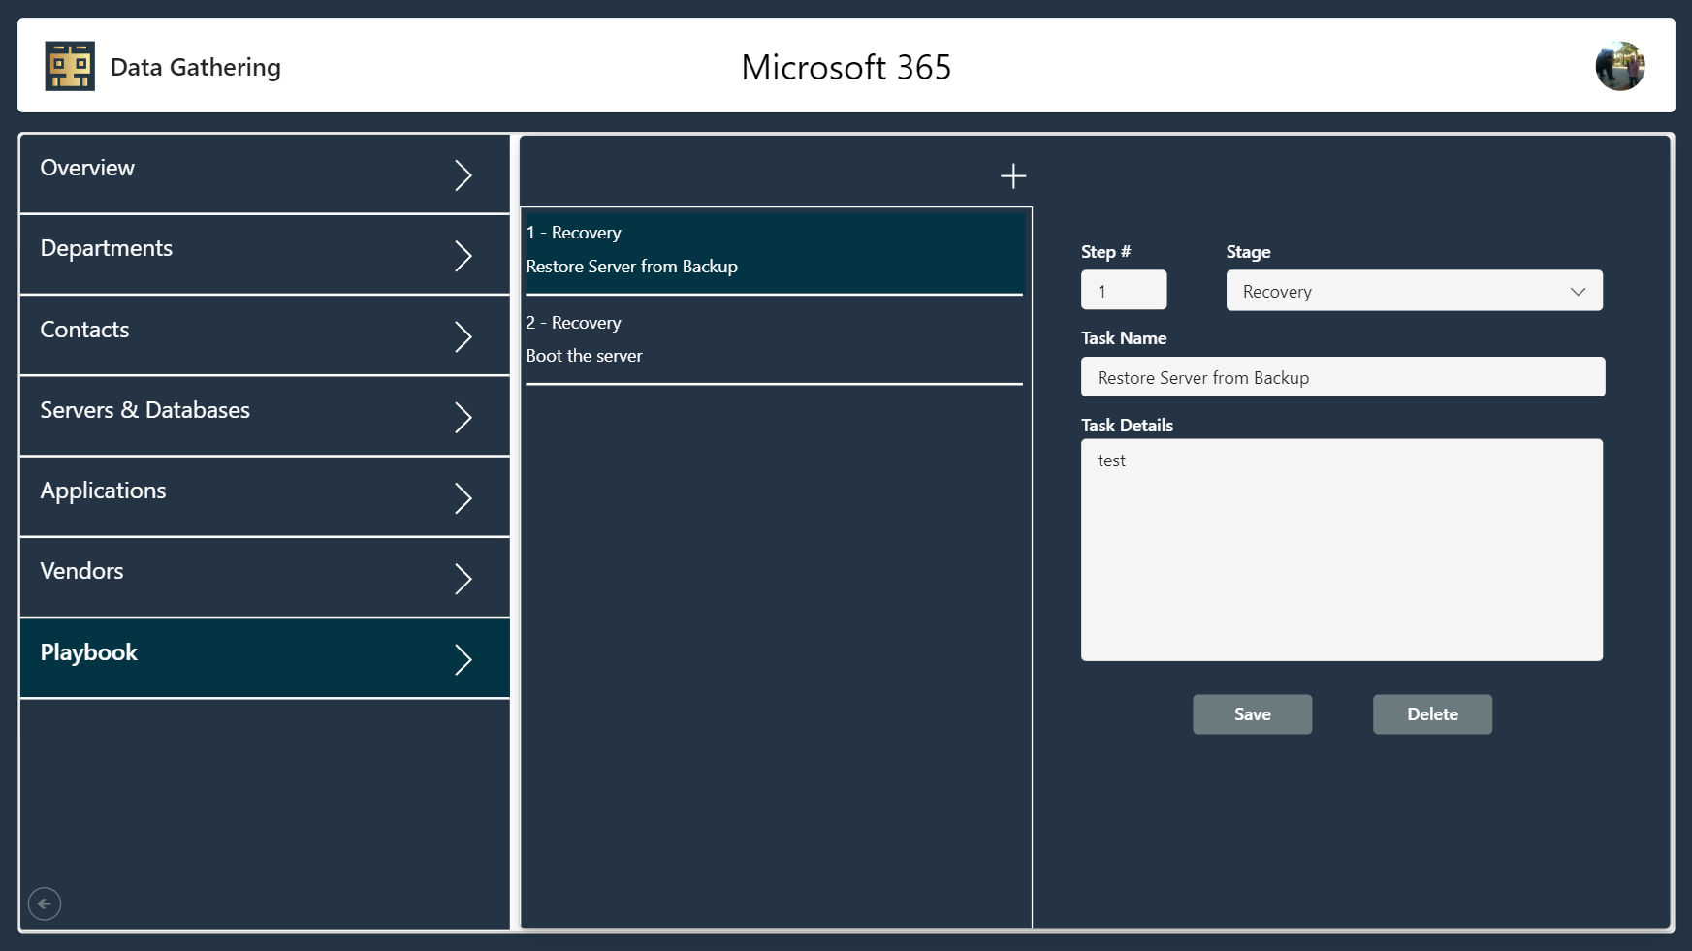Click the Stage label
The height and width of the screenshot is (951, 1692).
pos(1248,252)
